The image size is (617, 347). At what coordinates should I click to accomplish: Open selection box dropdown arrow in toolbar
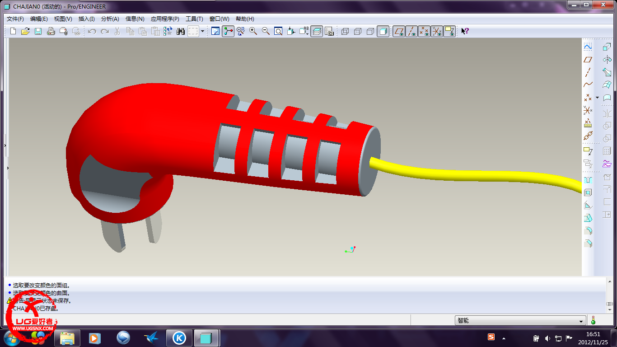click(202, 31)
